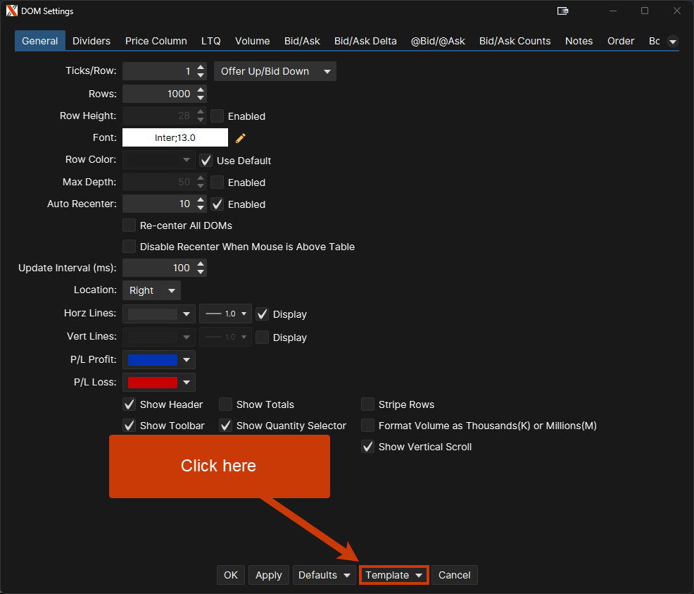Click the Font field showing Inter;13.0
The height and width of the screenshot is (594, 694).
175,138
